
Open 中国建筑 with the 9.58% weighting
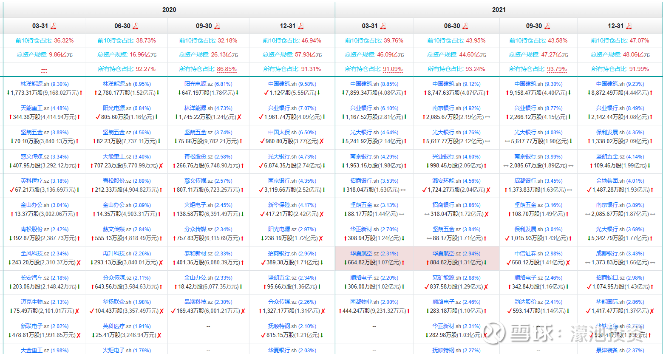(x=279, y=84)
